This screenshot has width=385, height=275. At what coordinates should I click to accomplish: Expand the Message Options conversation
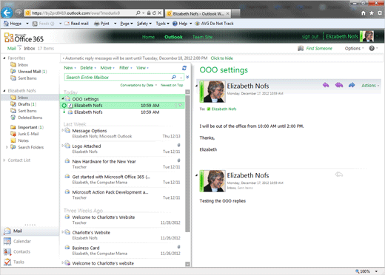pos(63,130)
